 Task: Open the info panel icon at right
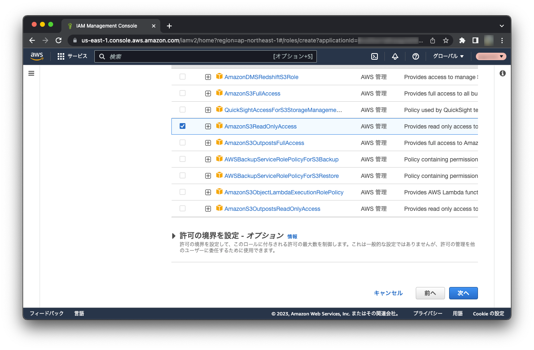pos(502,73)
